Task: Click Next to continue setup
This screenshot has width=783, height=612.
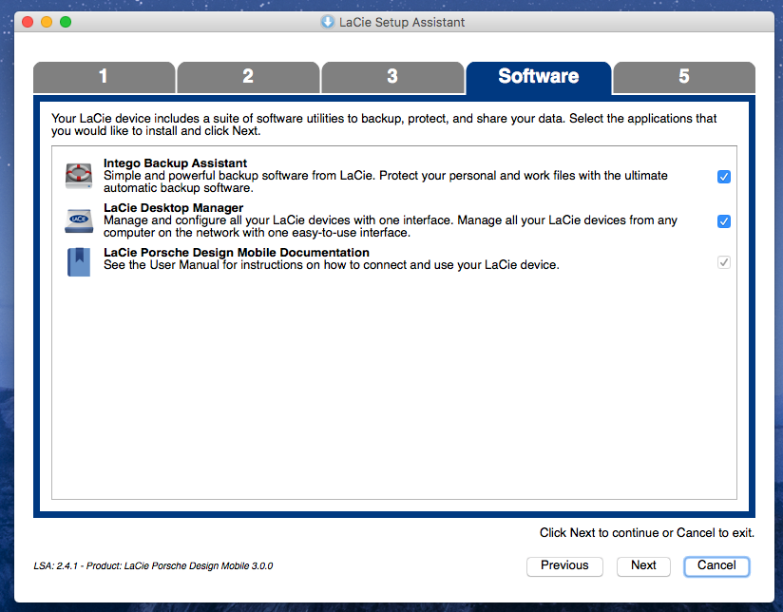Action: point(643,565)
